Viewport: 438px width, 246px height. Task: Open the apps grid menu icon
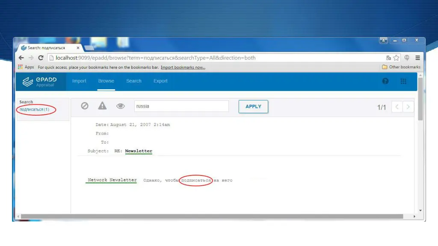[403, 81]
